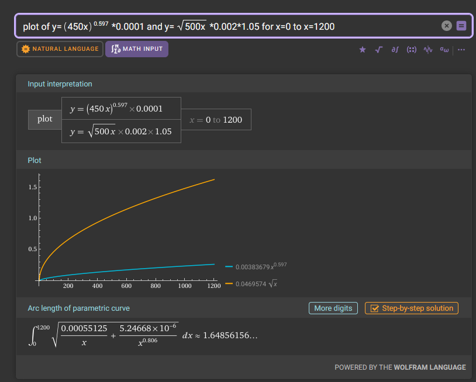The height and width of the screenshot is (382, 476).
Task: Click the first equation y=(450x)^0.597×0.0001
Action: pos(121,108)
